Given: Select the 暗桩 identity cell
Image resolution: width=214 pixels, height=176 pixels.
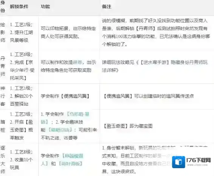Looking at the screenshot, I should 3,126.
